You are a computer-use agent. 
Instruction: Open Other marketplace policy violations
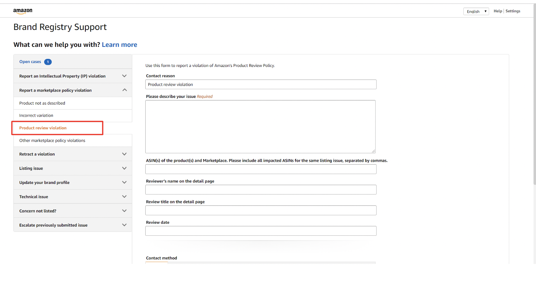[x=73, y=141]
